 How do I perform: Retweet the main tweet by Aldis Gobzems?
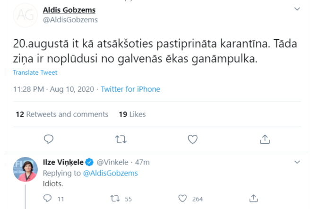pos(121,139)
